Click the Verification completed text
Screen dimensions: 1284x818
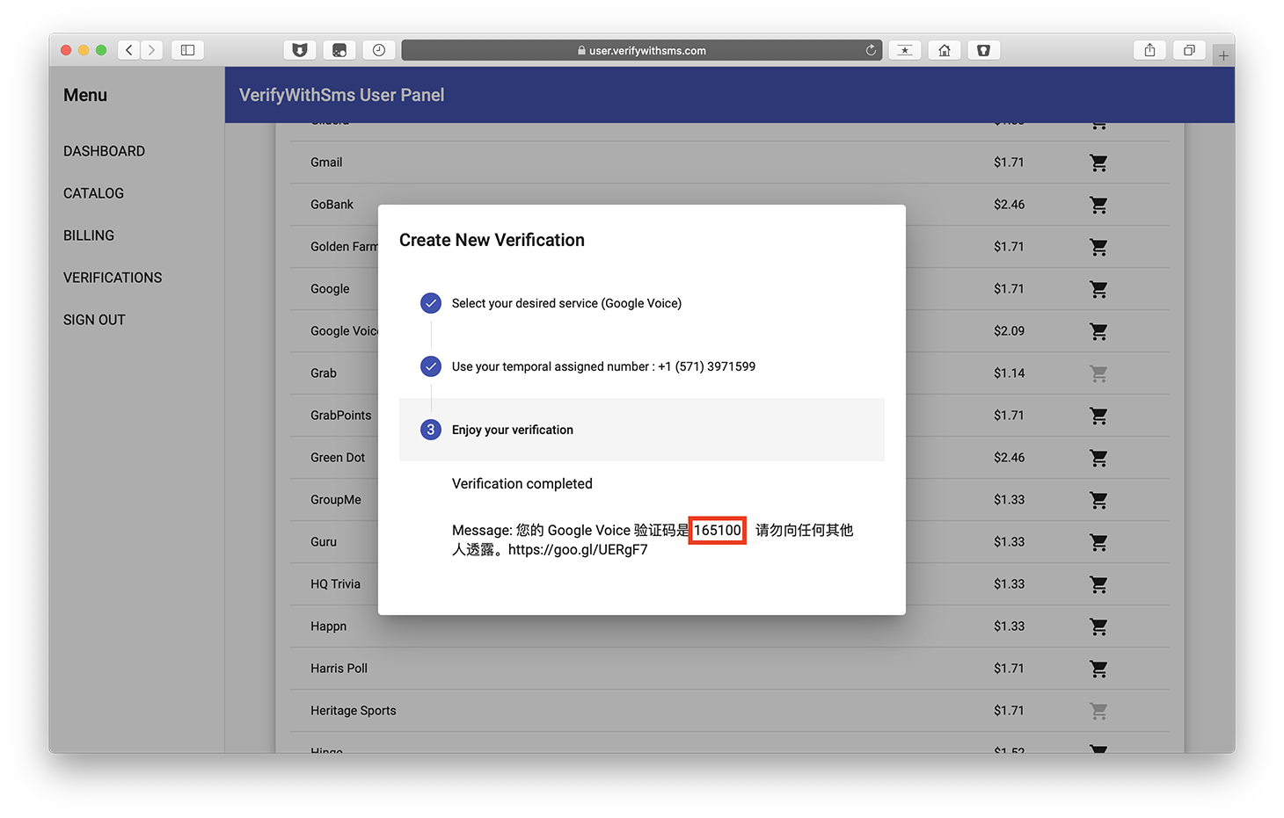[x=522, y=483]
